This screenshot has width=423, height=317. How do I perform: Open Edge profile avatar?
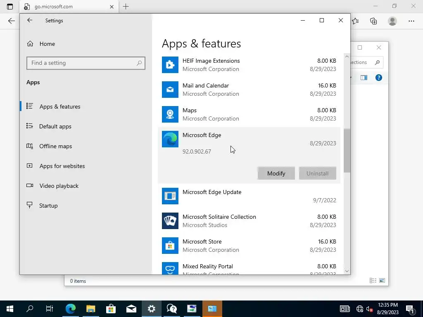[x=392, y=21]
